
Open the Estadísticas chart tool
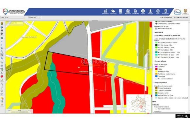[x=106, y=12]
